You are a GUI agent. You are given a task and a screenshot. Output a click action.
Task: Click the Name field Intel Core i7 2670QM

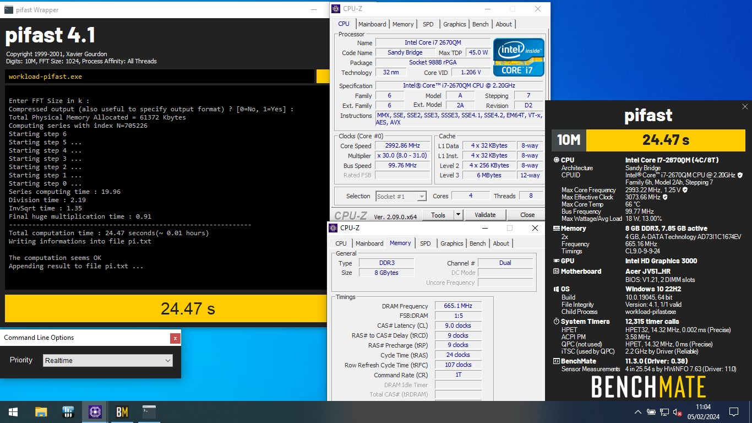click(x=433, y=42)
